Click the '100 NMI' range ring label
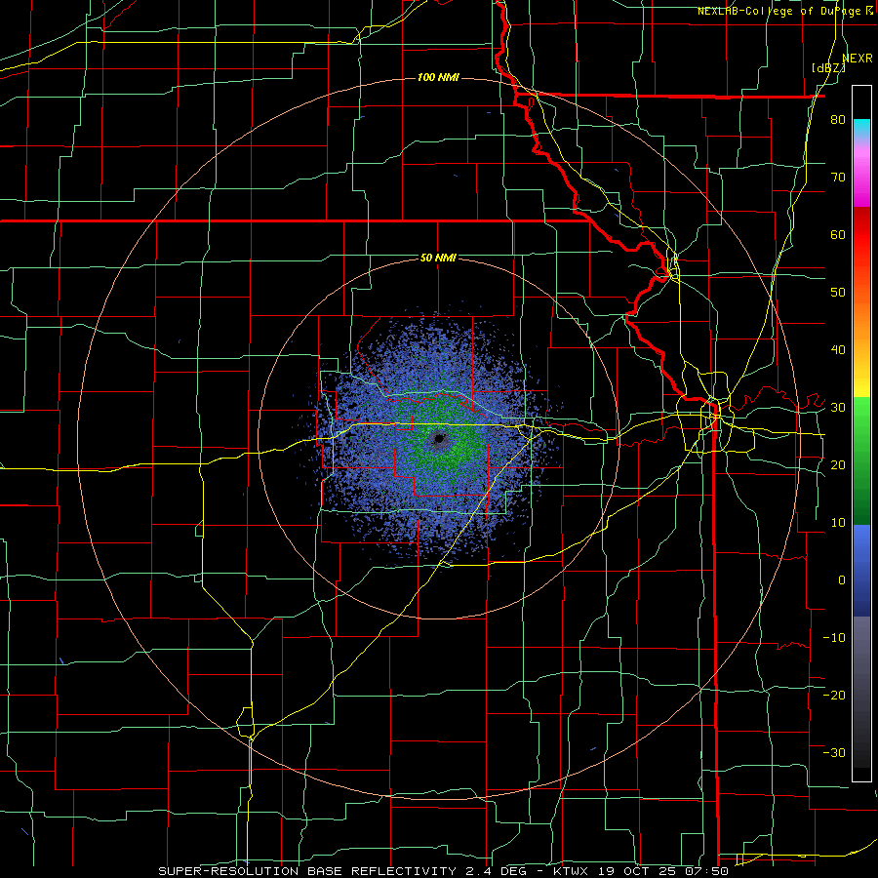The height and width of the screenshot is (878, 878). point(438,77)
